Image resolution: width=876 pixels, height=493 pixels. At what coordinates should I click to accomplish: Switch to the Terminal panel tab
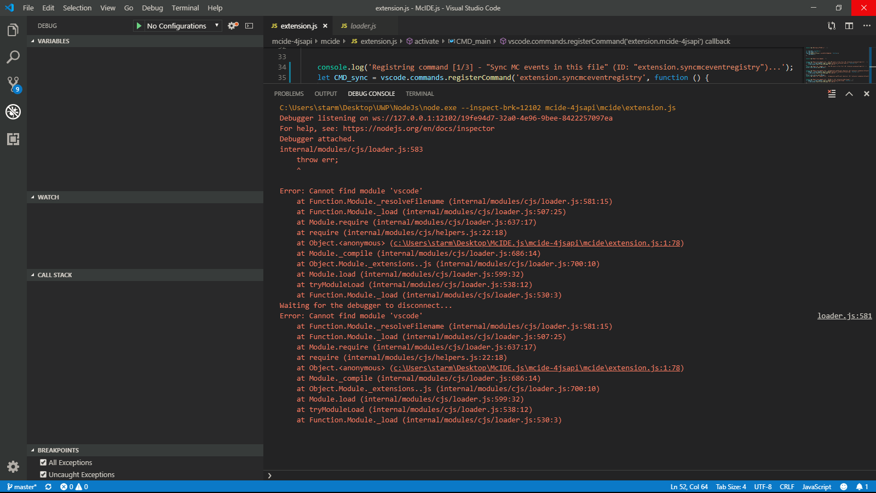(x=420, y=94)
